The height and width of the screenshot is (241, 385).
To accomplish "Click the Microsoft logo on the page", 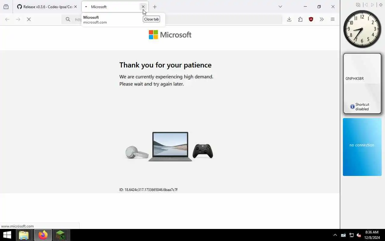I will pyautogui.click(x=170, y=35).
